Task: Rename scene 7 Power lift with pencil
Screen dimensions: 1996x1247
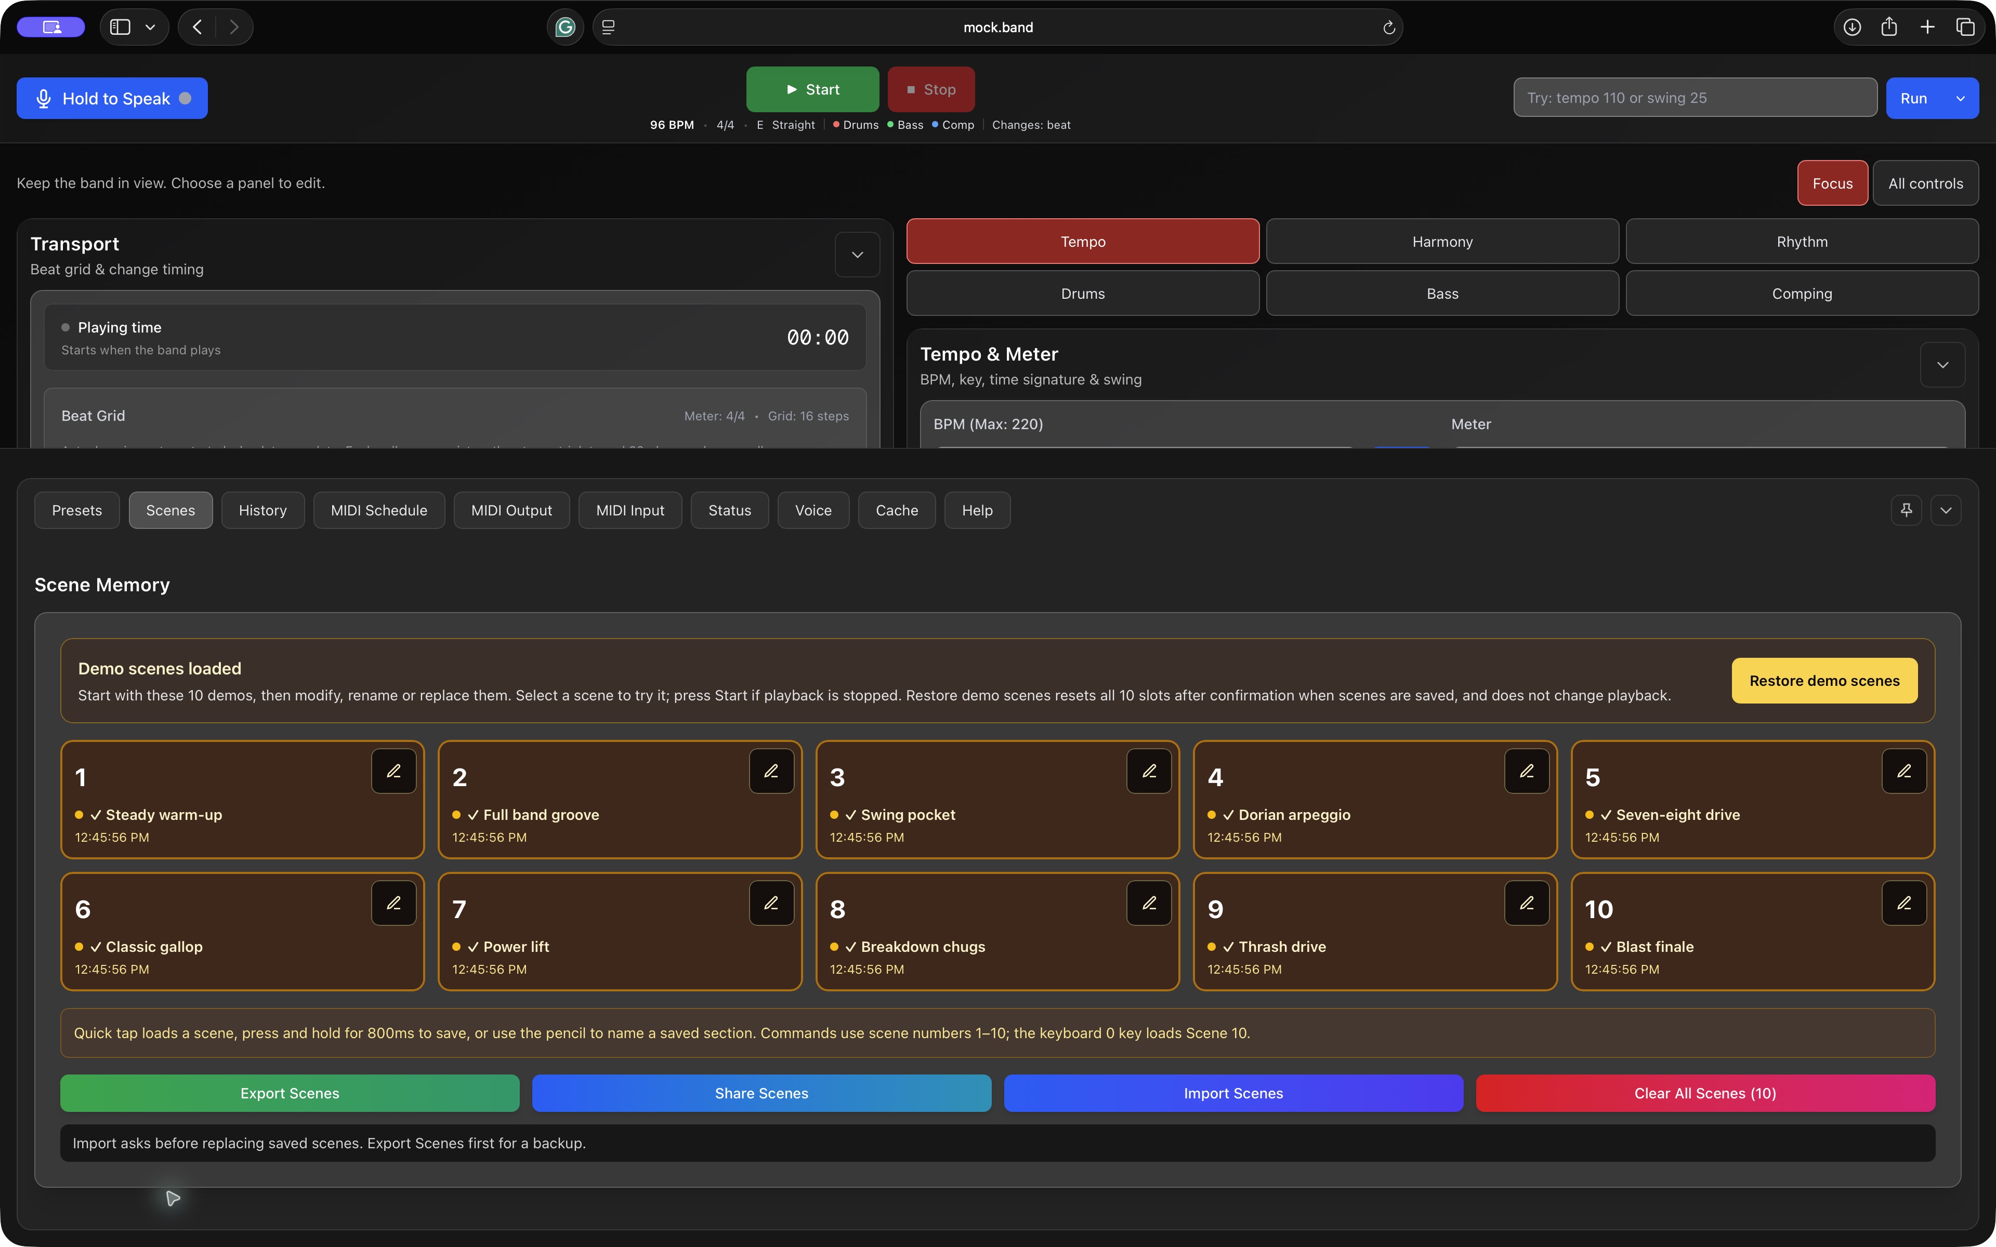Action: click(x=771, y=903)
